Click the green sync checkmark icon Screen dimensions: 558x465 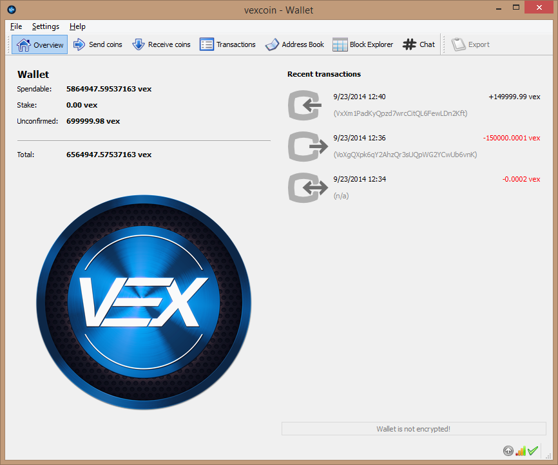(533, 451)
